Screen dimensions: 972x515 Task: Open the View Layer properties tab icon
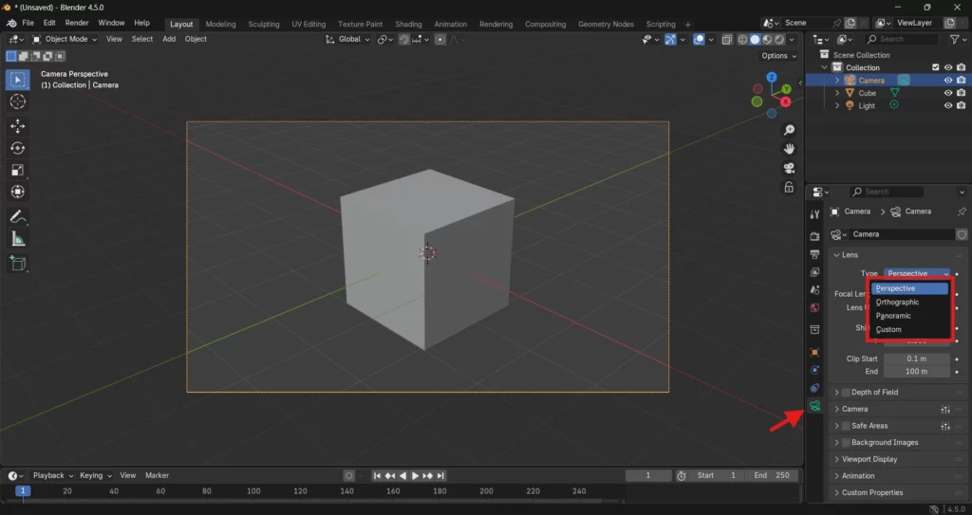point(815,272)
